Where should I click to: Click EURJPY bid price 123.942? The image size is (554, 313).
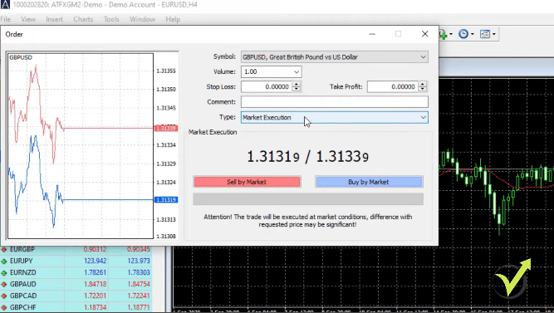(x=96, y=262)
